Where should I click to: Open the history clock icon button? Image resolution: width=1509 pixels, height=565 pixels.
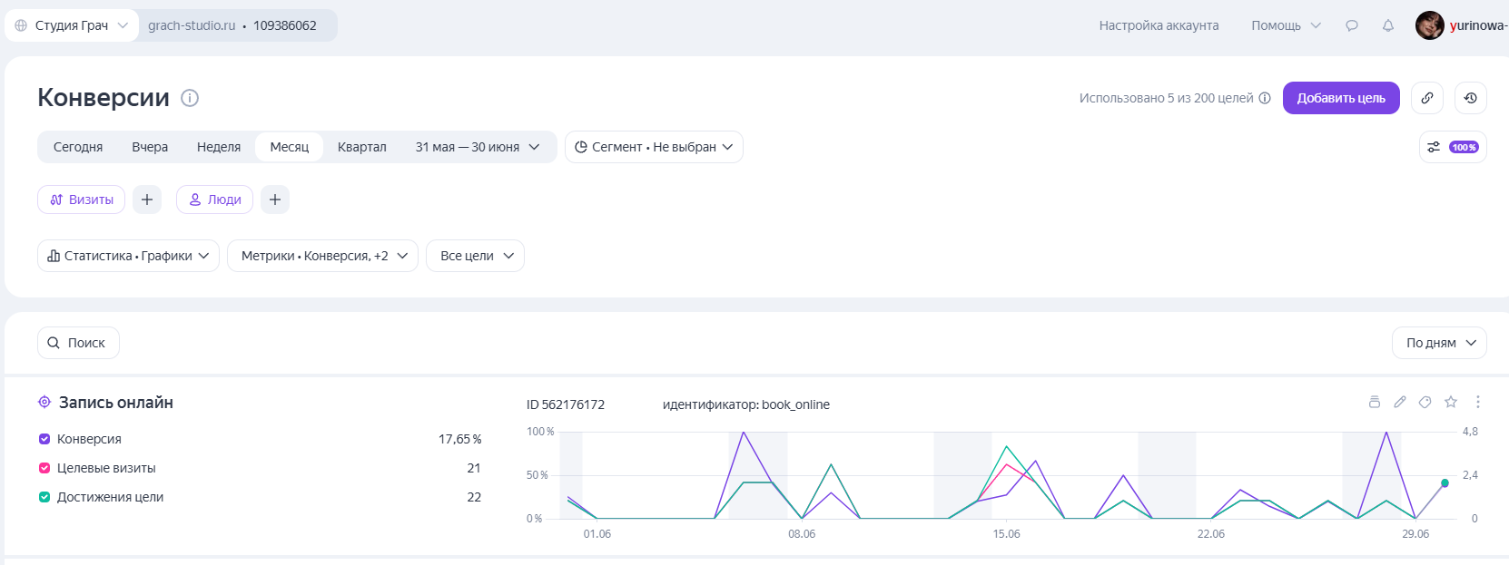tap(1471, 98)
